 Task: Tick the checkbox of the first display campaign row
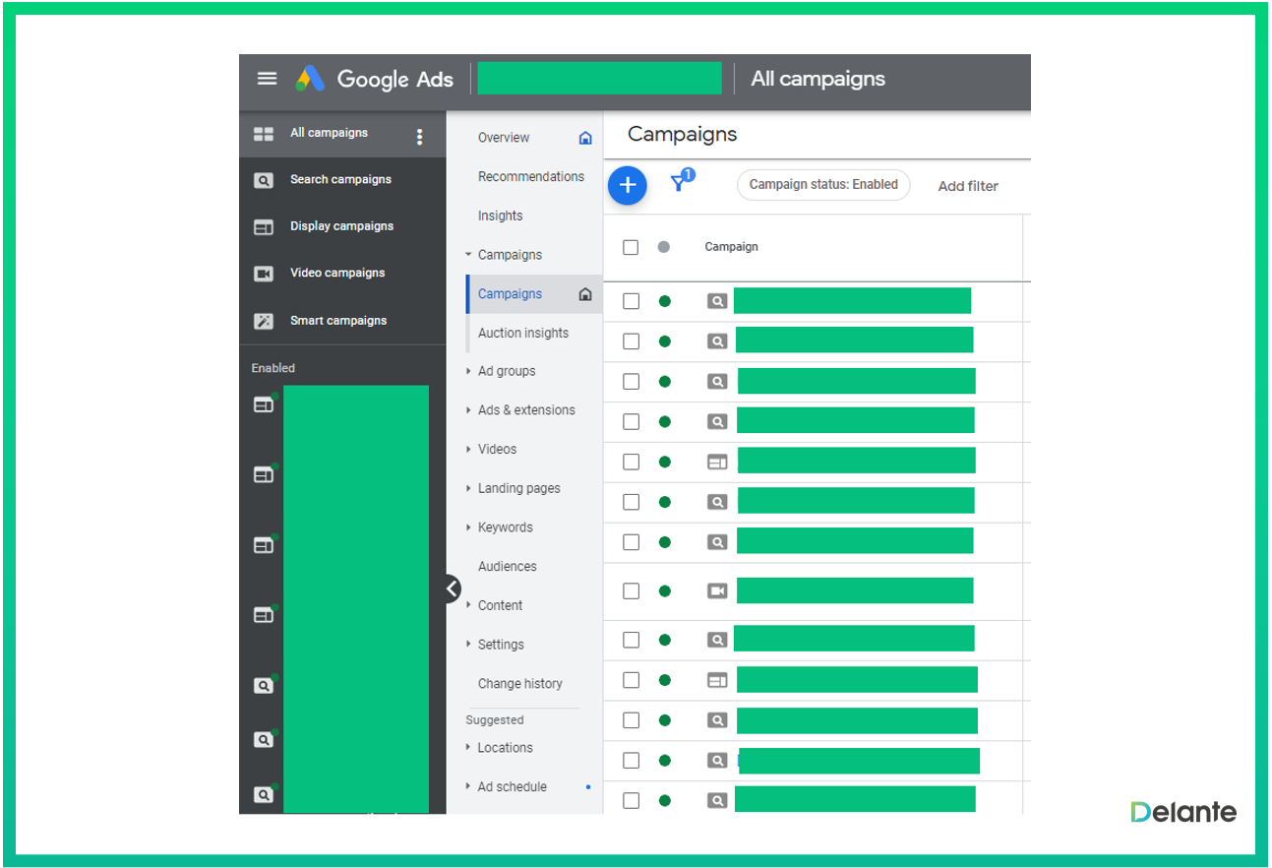631,462
